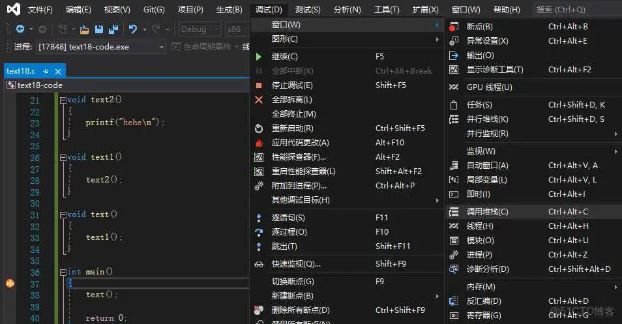Click the Immediate window icon

pyautogui.click(x=453, y=194)
